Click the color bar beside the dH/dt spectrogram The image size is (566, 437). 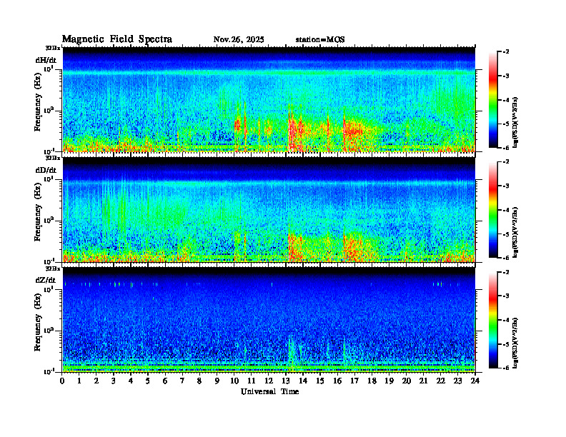click(x=493, y=100)
